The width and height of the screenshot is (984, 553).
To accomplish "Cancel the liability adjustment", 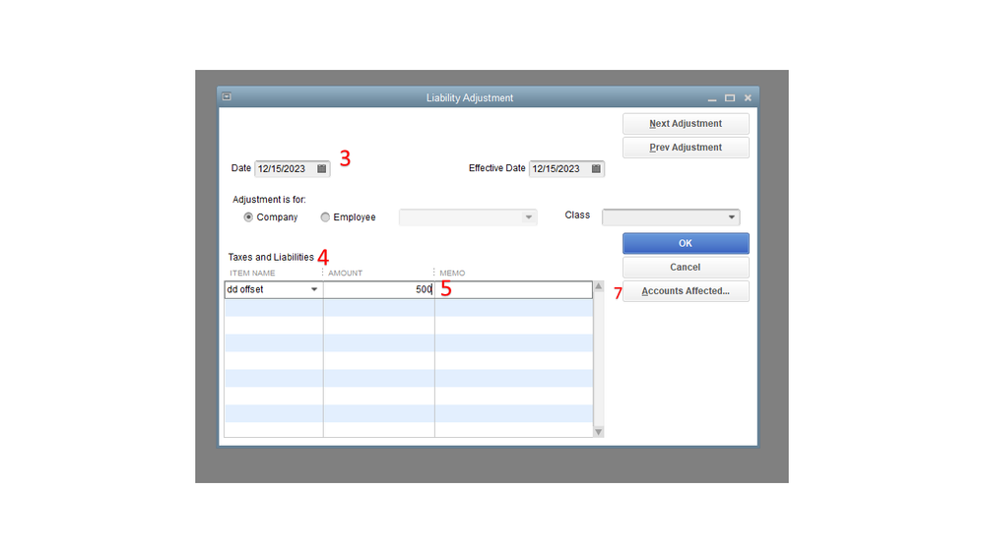I will click(x=686, y=267).
